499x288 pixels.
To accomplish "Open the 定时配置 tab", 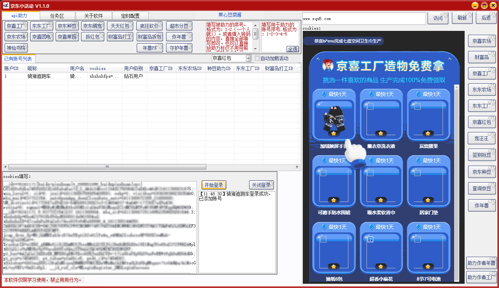I will [131, 16].
